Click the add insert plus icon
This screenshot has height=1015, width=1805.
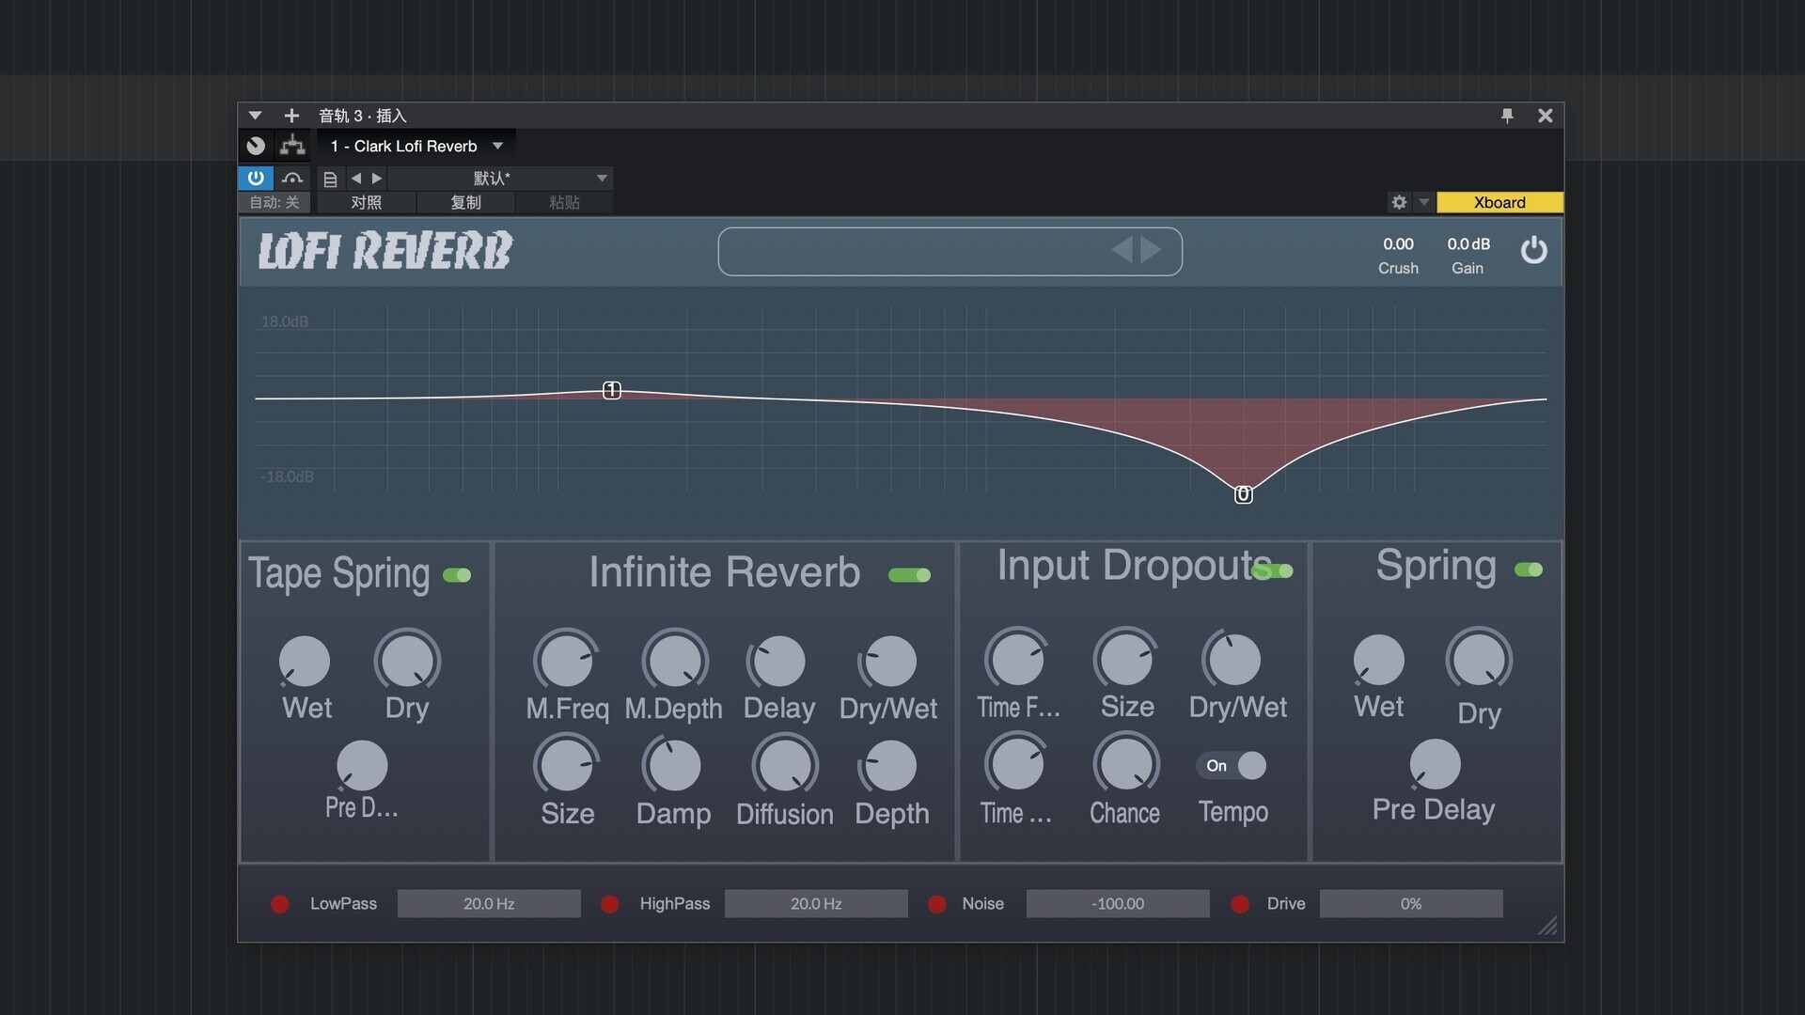pyautogui.click(x=291, y=116)
